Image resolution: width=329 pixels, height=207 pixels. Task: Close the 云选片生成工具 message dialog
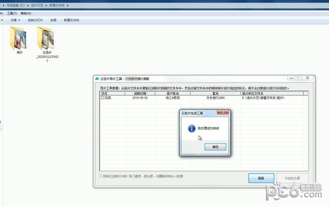coord(223,112)
